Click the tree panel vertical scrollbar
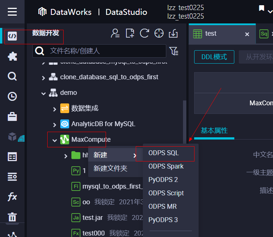 [184, 122]
